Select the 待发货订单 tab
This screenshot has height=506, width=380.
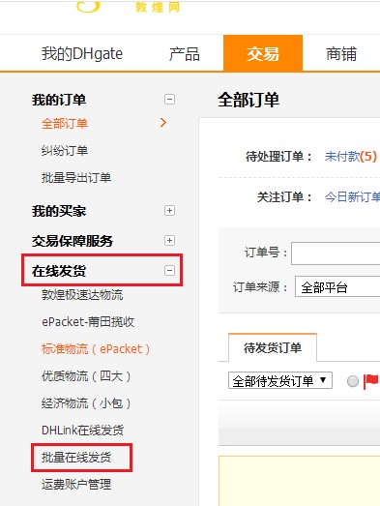pos(273,347)
